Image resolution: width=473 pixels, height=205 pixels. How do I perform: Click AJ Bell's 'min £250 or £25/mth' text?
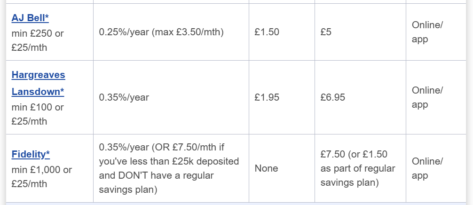click(x=38, y=40)
